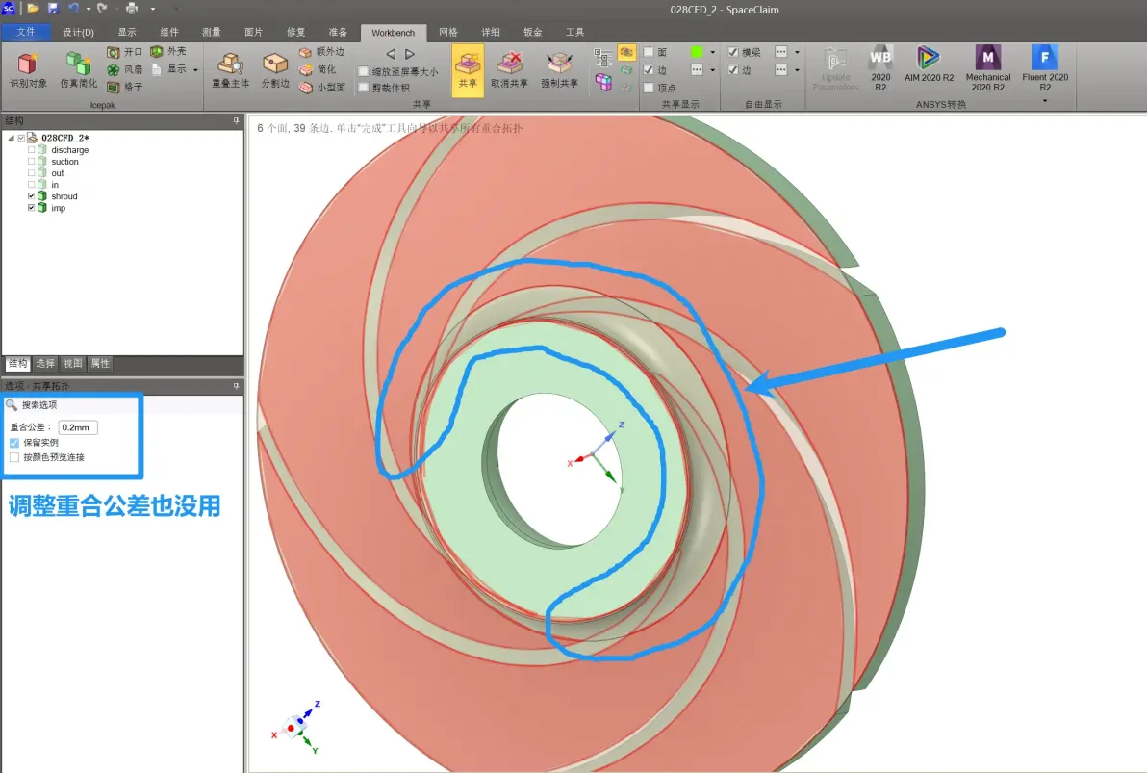
Task: Collapse the 028CFD_2 tree root
Action: tap(11, 138)
